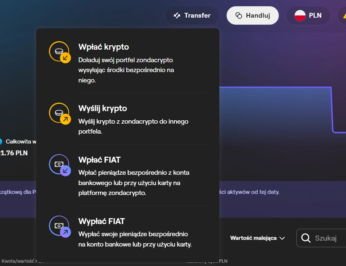Image resolution: width=346 pixels, height=266 pixels.
Task: Click the Wypłać FIAT banknote icon
Action: (x=59, y=226)
